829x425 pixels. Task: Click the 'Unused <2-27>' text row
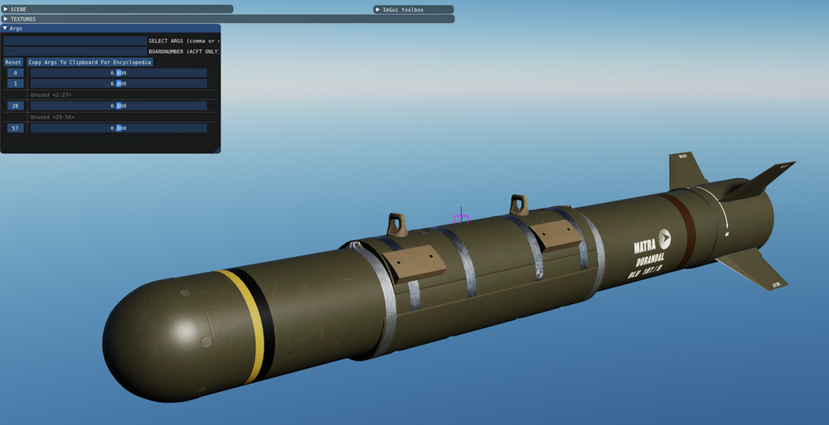point(51,94)
